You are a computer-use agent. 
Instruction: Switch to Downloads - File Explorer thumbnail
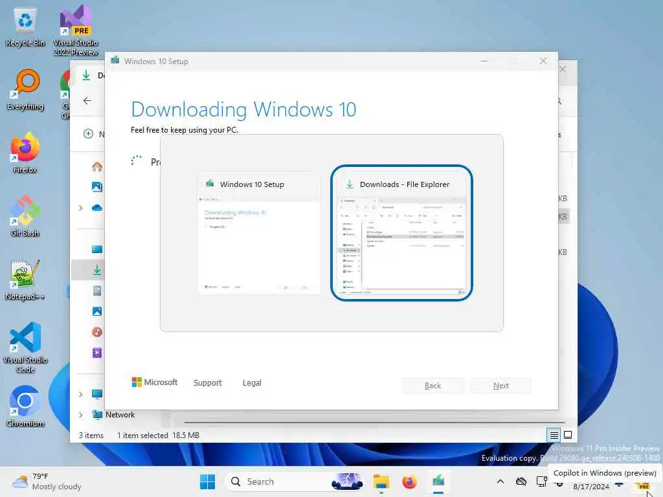(401, 233)
